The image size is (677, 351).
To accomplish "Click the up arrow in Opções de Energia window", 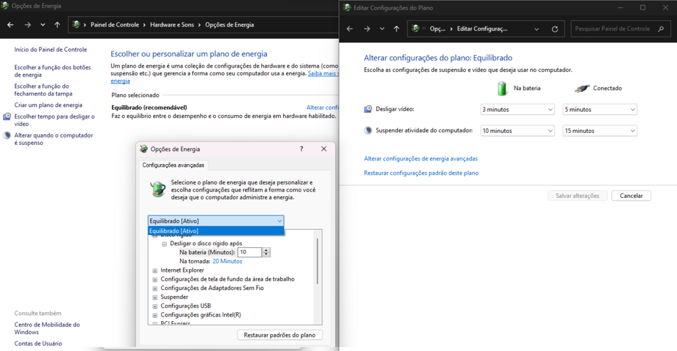I will point(58,25).
